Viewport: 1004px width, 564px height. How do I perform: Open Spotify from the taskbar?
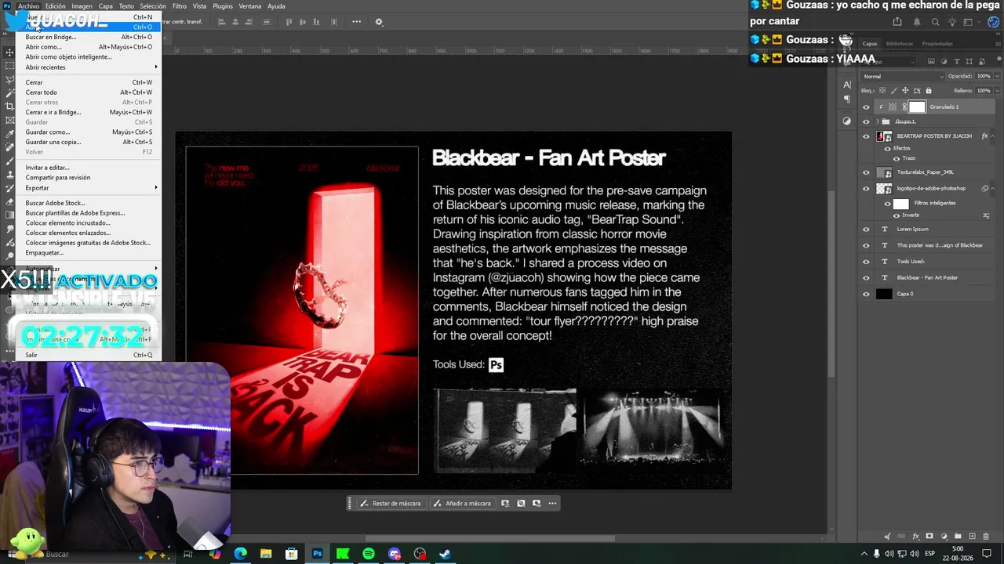pos(369,554)
